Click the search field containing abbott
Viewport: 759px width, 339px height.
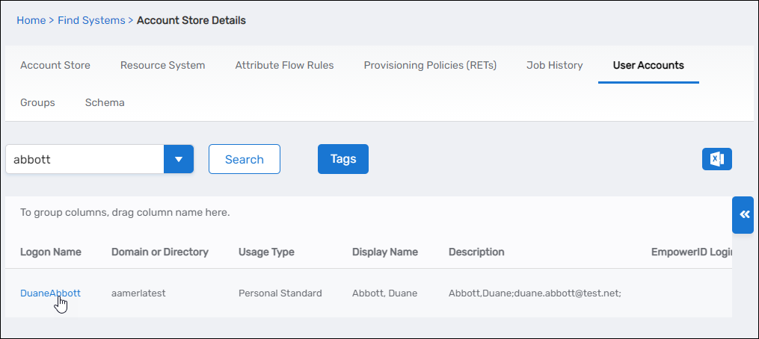coord(84,159)
